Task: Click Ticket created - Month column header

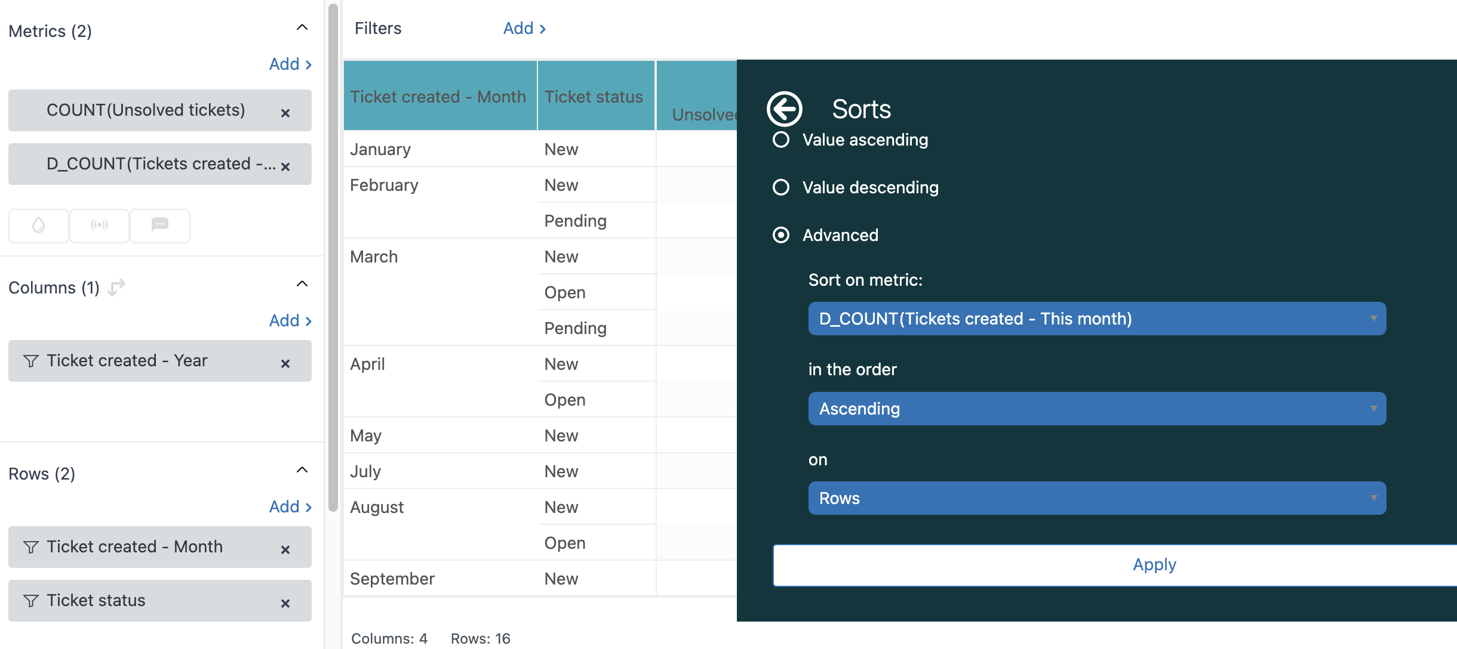Action: click(438, 97)
